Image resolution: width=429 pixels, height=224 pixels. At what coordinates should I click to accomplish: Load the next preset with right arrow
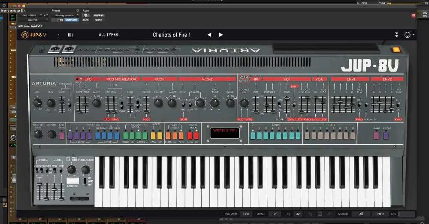point(221,35)
